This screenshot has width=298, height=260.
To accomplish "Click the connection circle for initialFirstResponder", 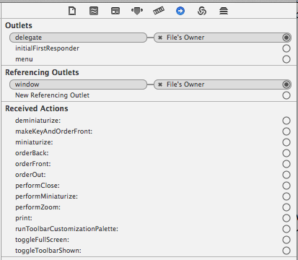I will (x=286, y=48).
